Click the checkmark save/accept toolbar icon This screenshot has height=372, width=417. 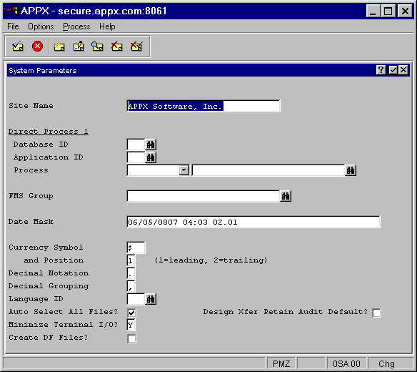(18, 46)
